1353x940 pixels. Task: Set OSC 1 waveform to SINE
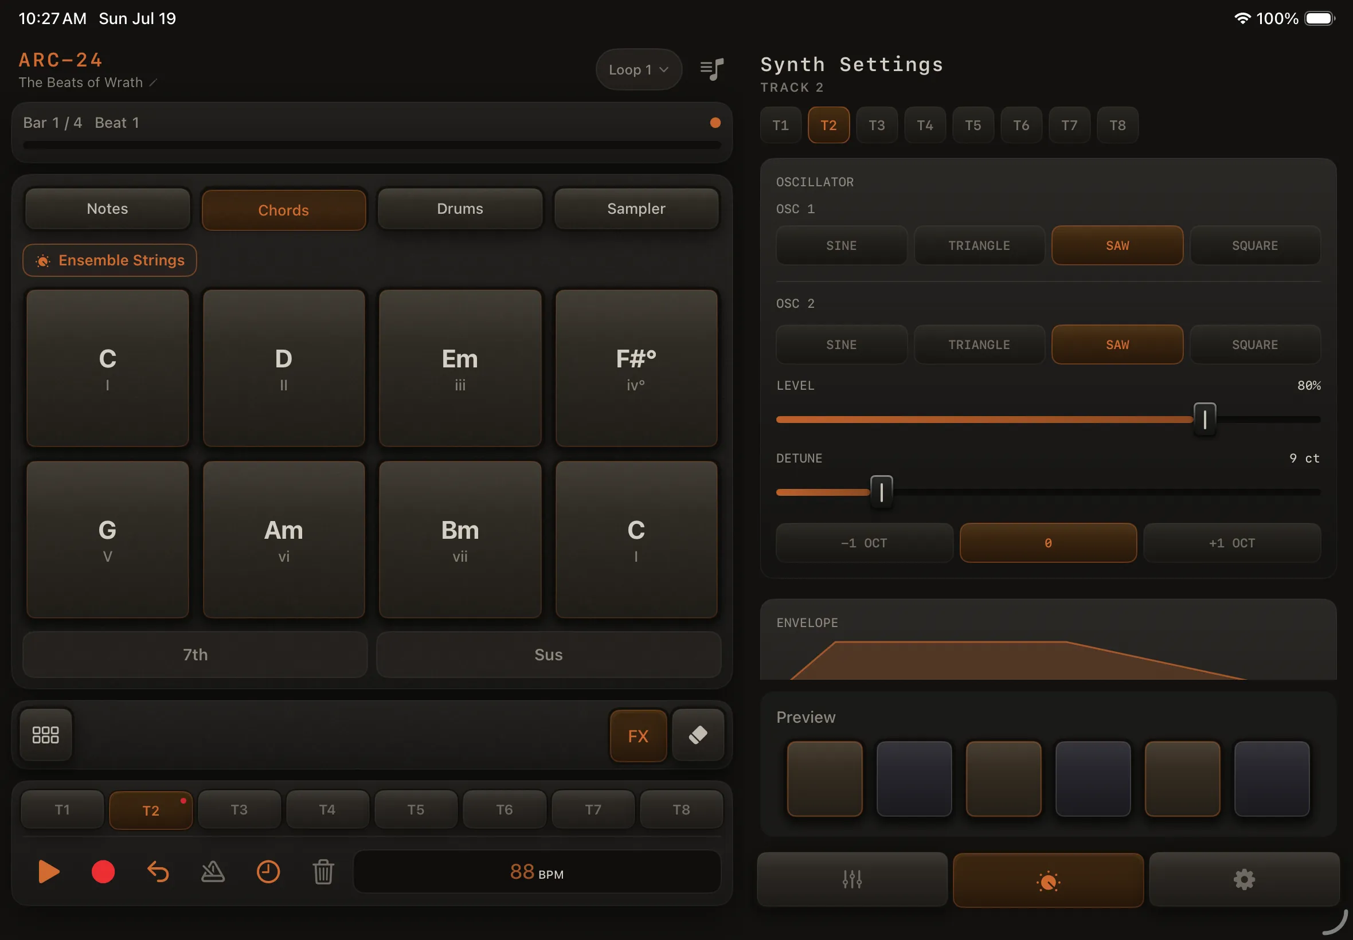click(841, 245)
